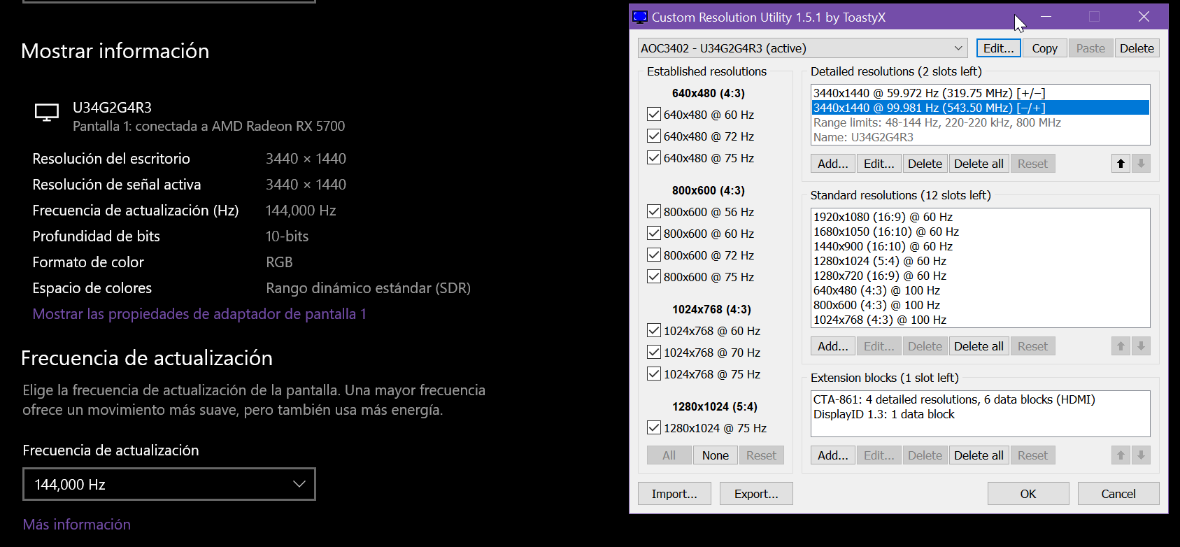Click Delete all under Standard resolutions
1180x547 pixels.
(x=978, y=346)
